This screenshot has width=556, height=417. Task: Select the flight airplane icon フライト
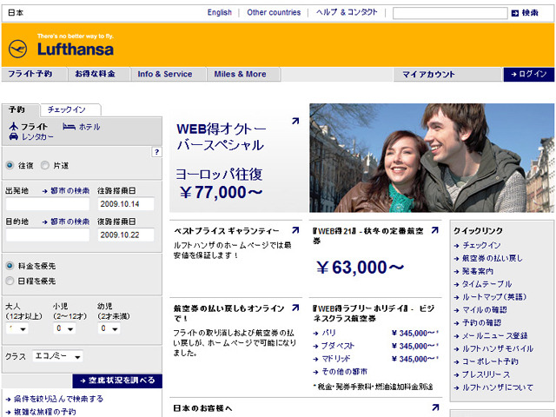click(x=14, y=126)
